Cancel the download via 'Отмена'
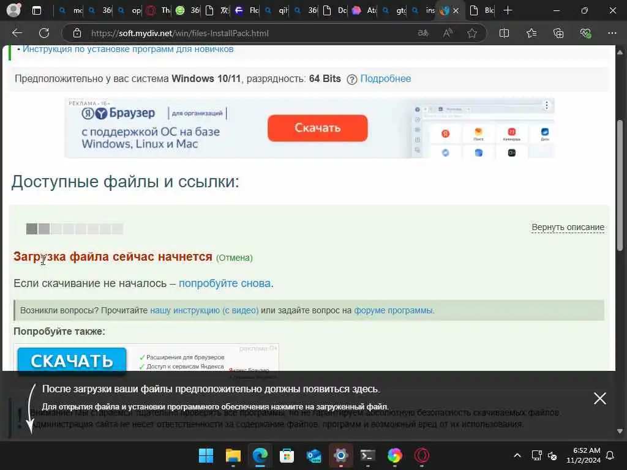627x470 pixels. pyautogui.click(x=235, y=258)
